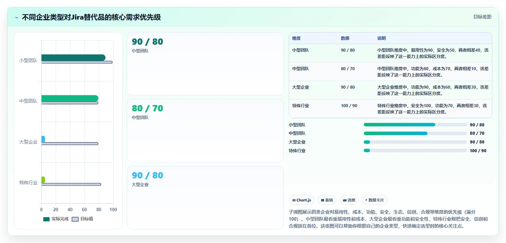Select the 说明 table column header
The image size is (506, 243).
(382, 38)
